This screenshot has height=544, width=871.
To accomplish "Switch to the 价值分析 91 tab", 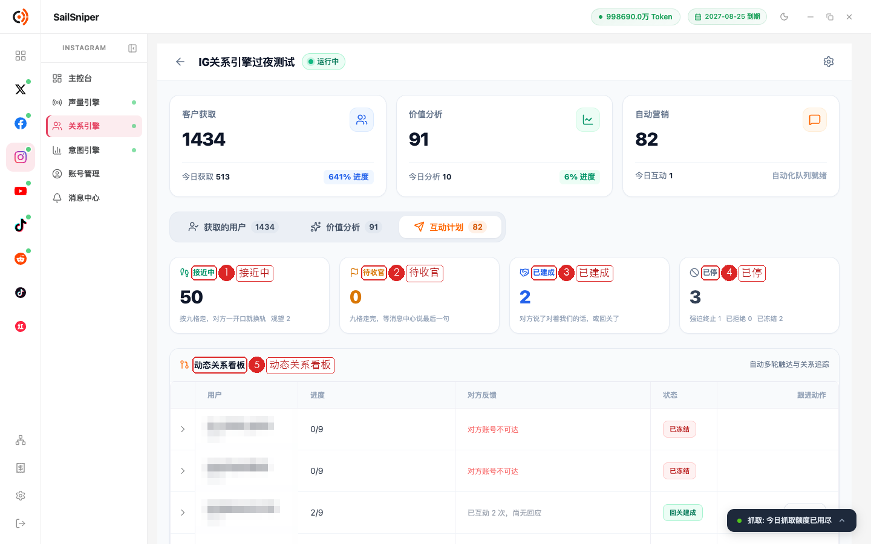I will pos(346,227).
